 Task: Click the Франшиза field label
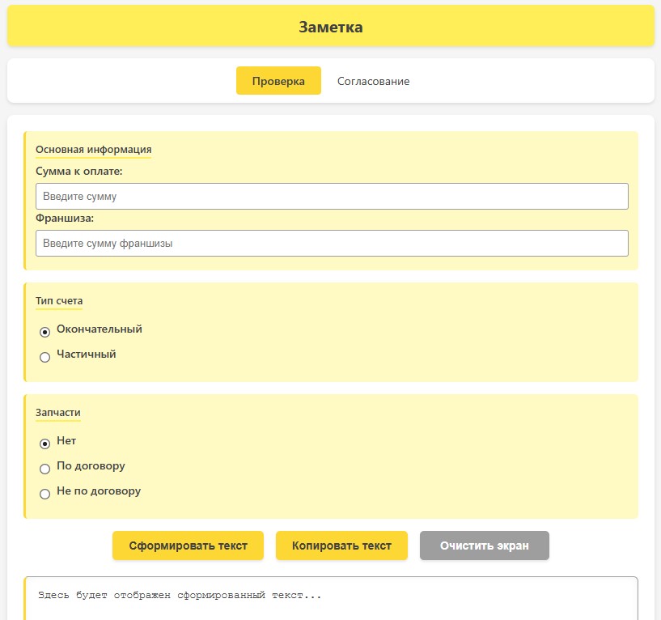click(x=65, y=218)
